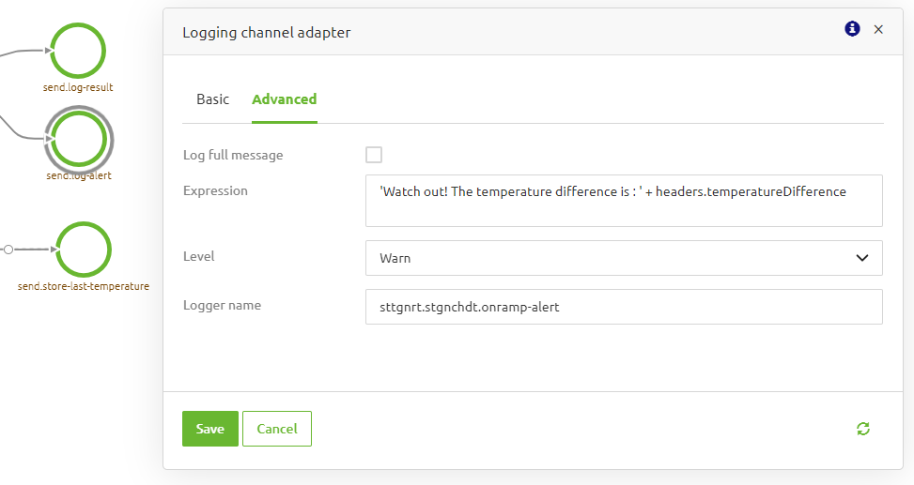Click the small connector circle on flow line
This screenshot has height=485, width=914.
pos(8,250)
